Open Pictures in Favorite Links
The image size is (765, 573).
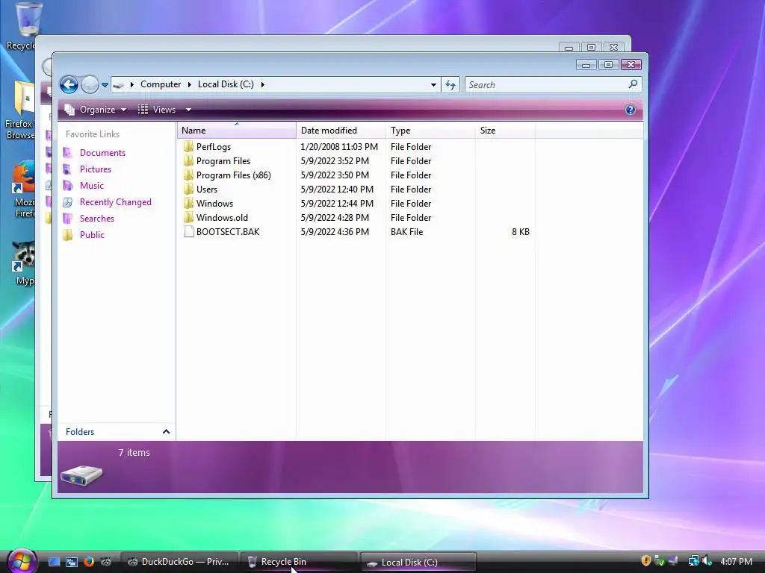pyautogui.click(x=96, y=169)
